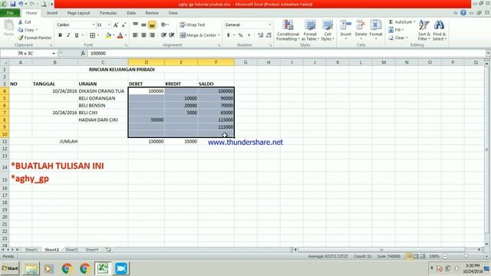
Task: Open Conditional Formatting
Action: (x=288, y=31)
